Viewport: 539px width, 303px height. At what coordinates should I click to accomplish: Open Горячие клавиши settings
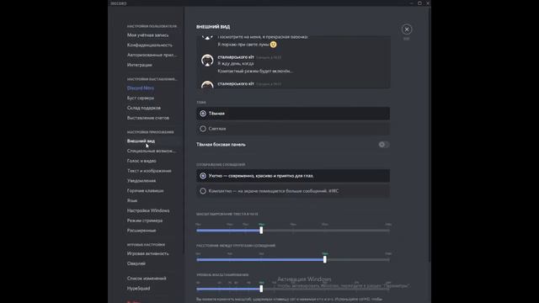pos(146,191)
